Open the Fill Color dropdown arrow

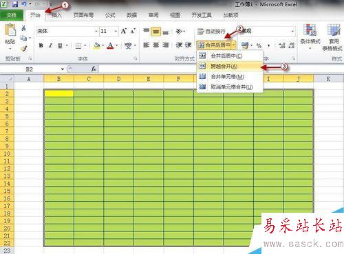tap(103, 46)
